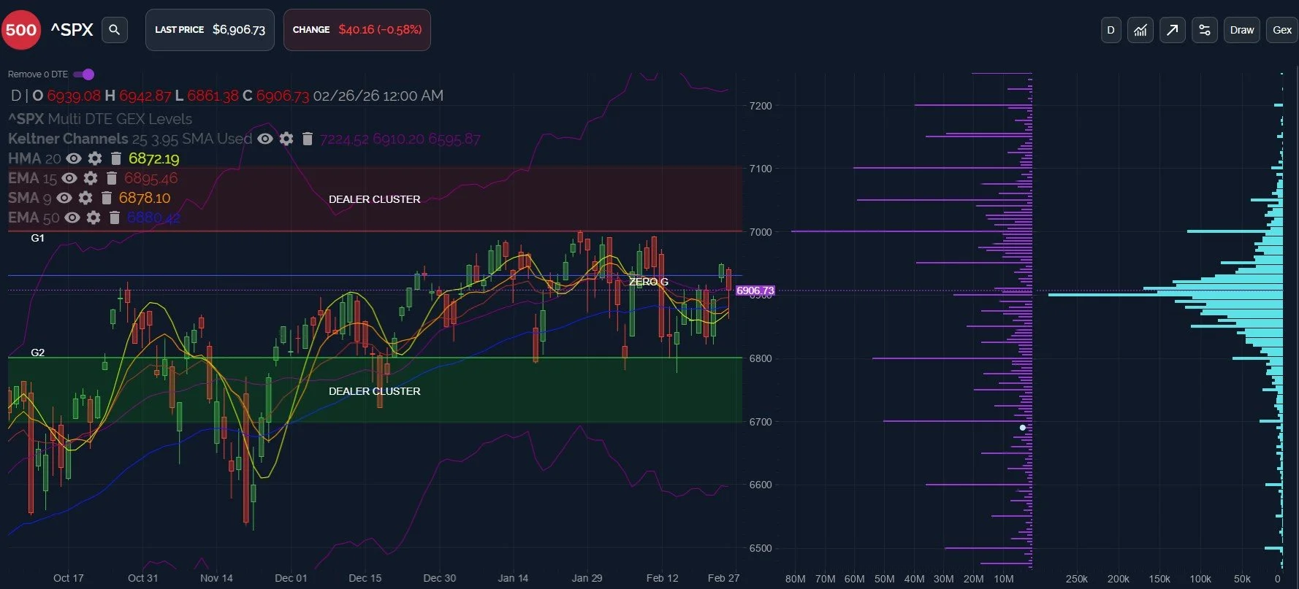Delete the Keltner Channels indicator
This screenshot has width=1299, height=589.
coord(308,139)
